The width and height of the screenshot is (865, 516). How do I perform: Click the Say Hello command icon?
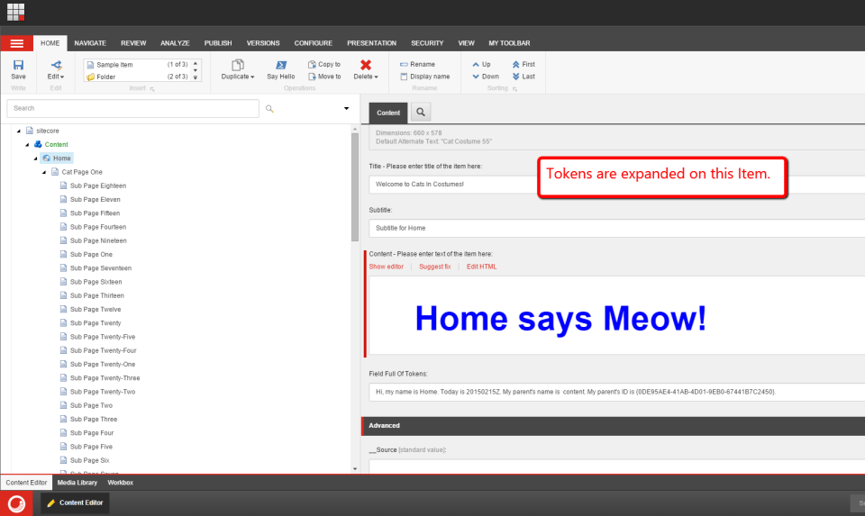pyautogui.click(x=281, y=65)
